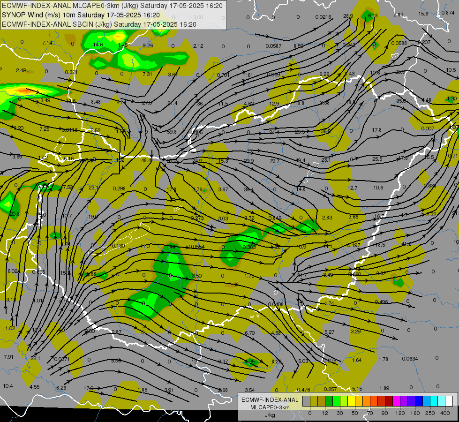Click the legend tick label 12
Screen dimensions: 459x422
click(x=325, y=413)
